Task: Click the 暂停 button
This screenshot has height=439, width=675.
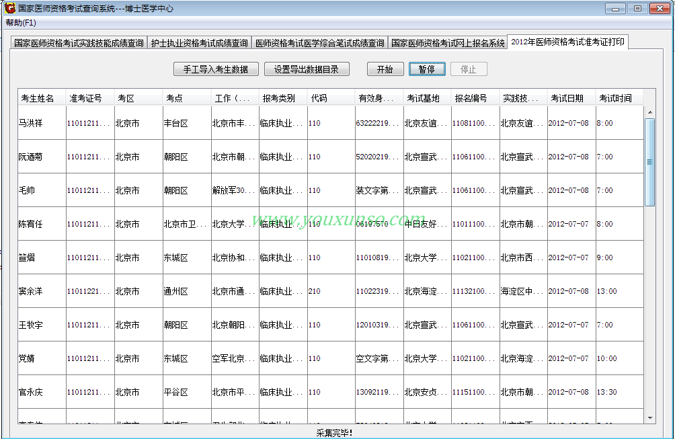Action: pyautogui.click(x=427, y=69)
